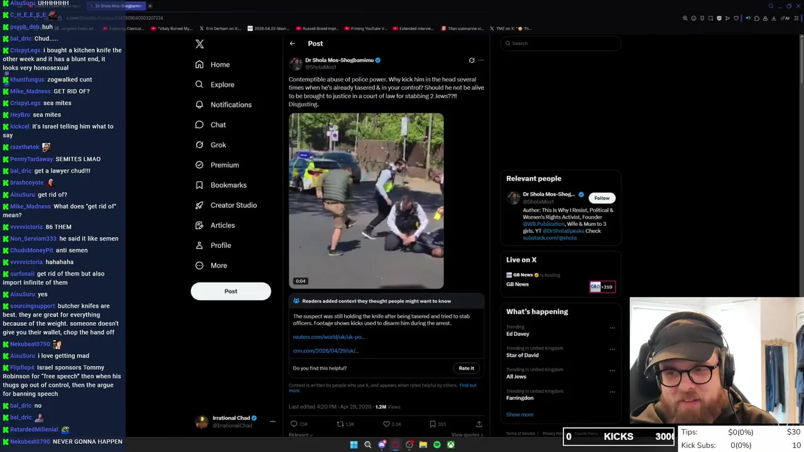Click the Search field on X
804x452 pixels.
tap(561, 43)
